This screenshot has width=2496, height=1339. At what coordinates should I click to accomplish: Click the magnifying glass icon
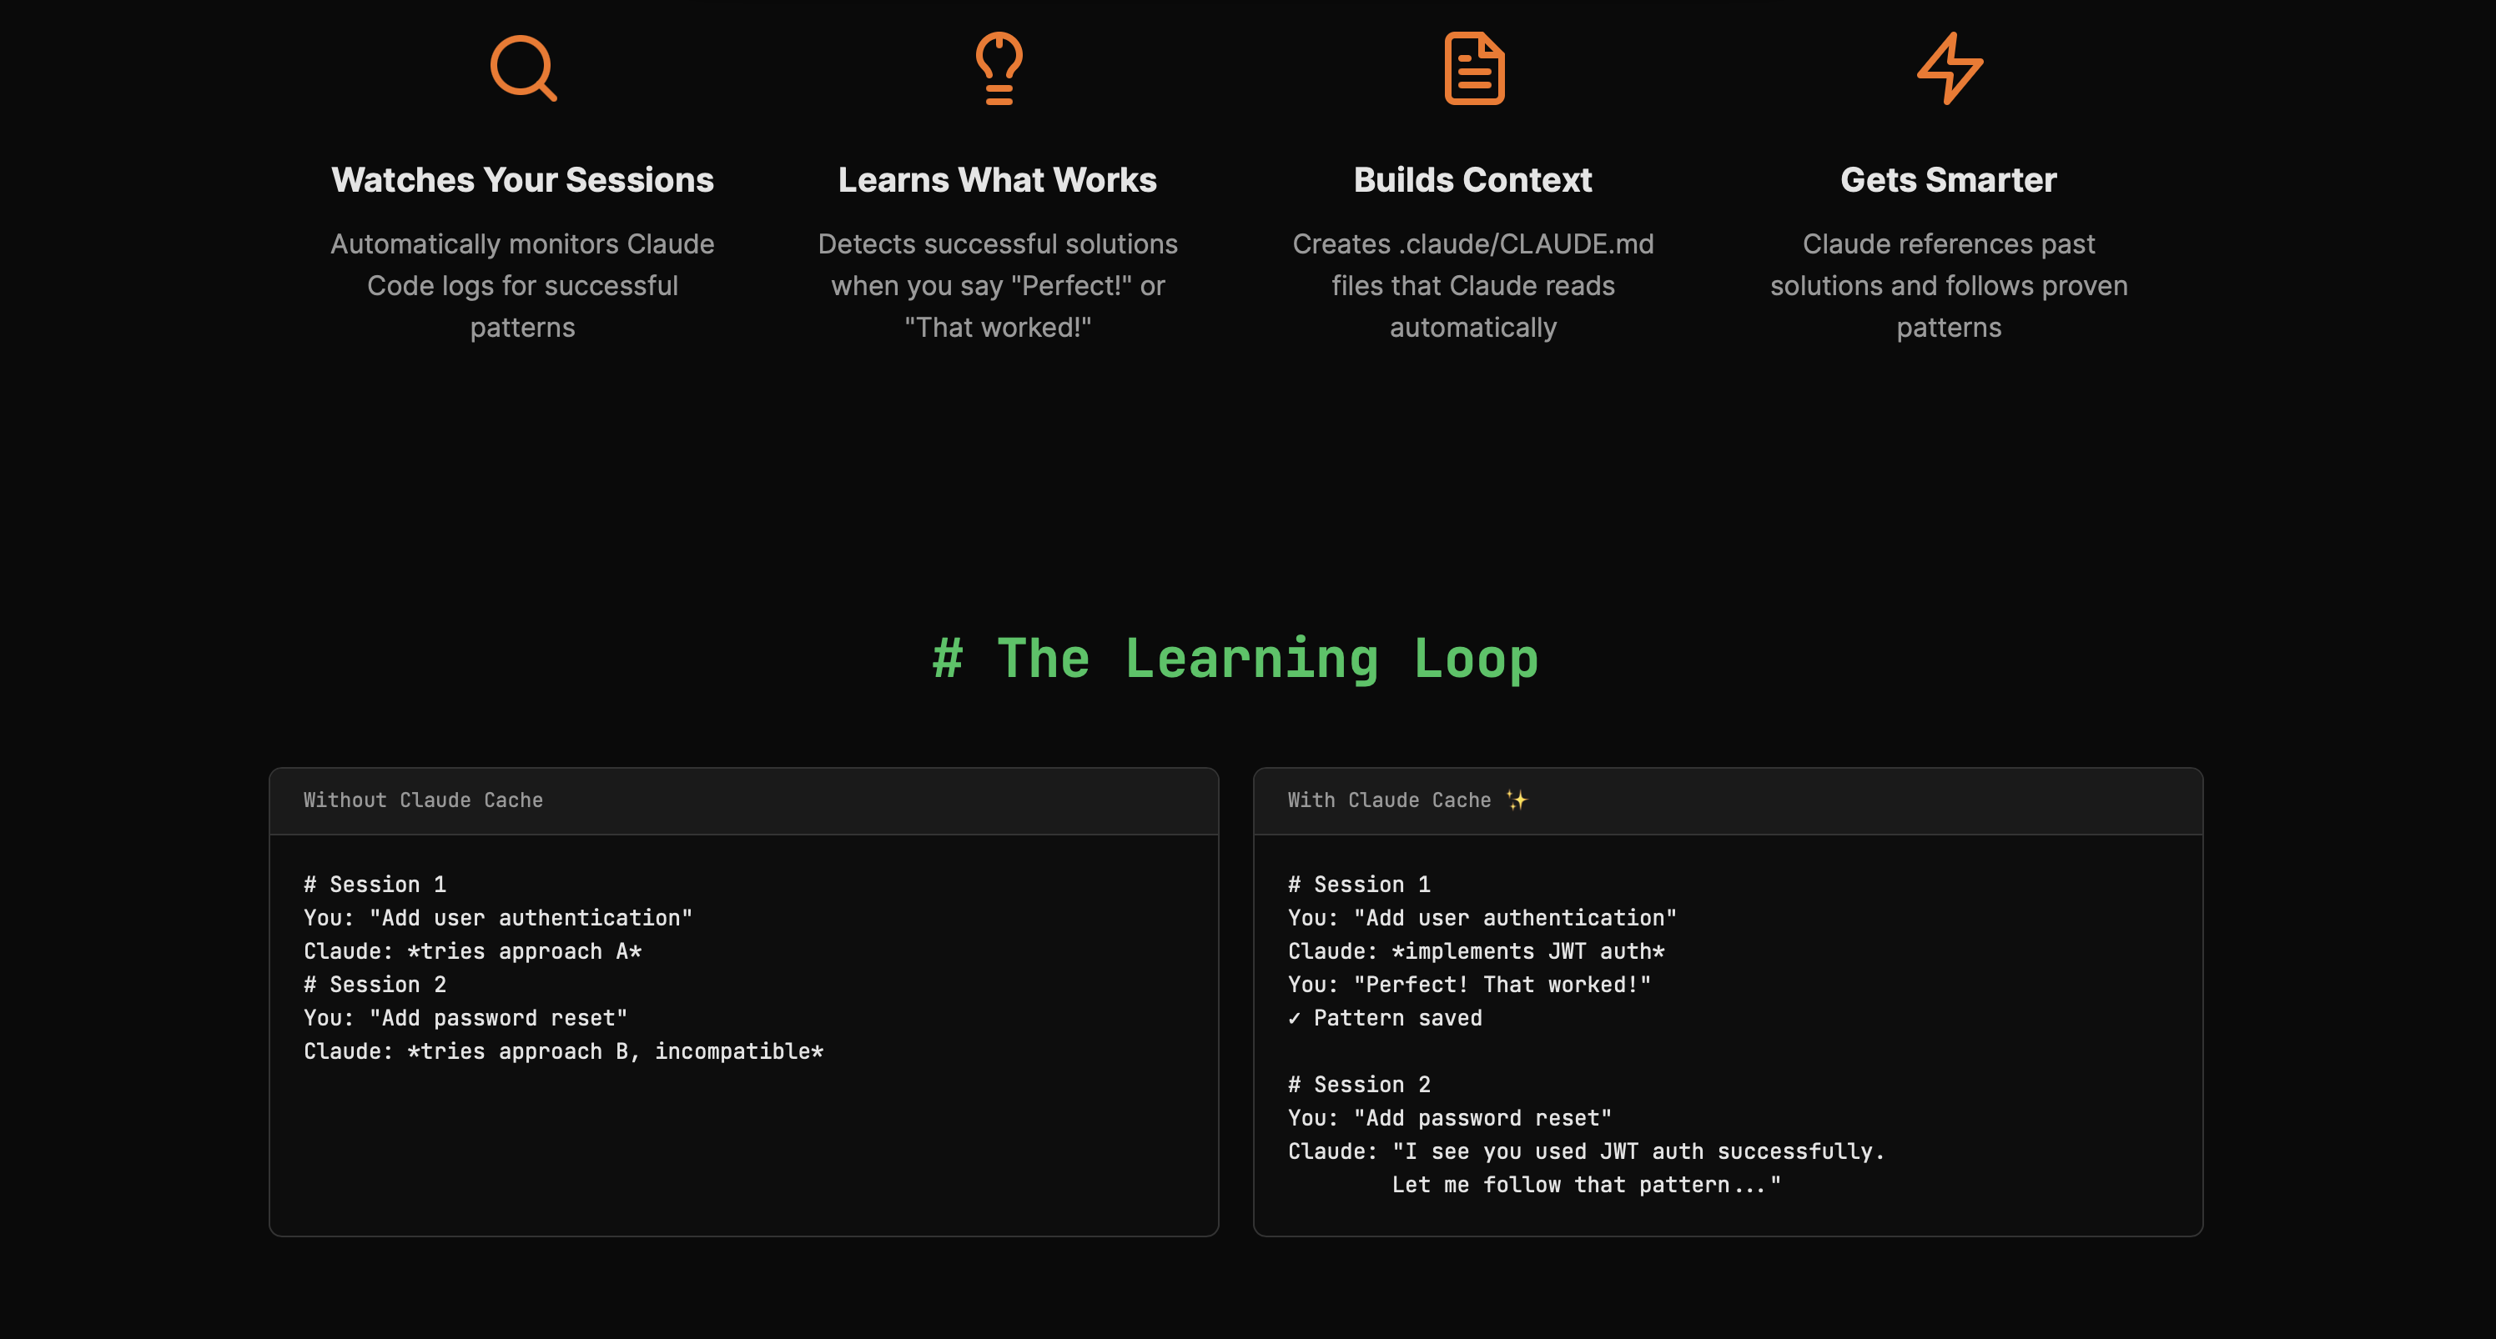(x=523, y=68)
